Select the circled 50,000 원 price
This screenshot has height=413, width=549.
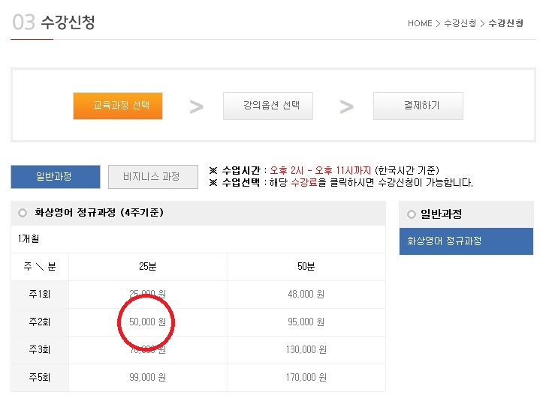click(x=147, y=322)
